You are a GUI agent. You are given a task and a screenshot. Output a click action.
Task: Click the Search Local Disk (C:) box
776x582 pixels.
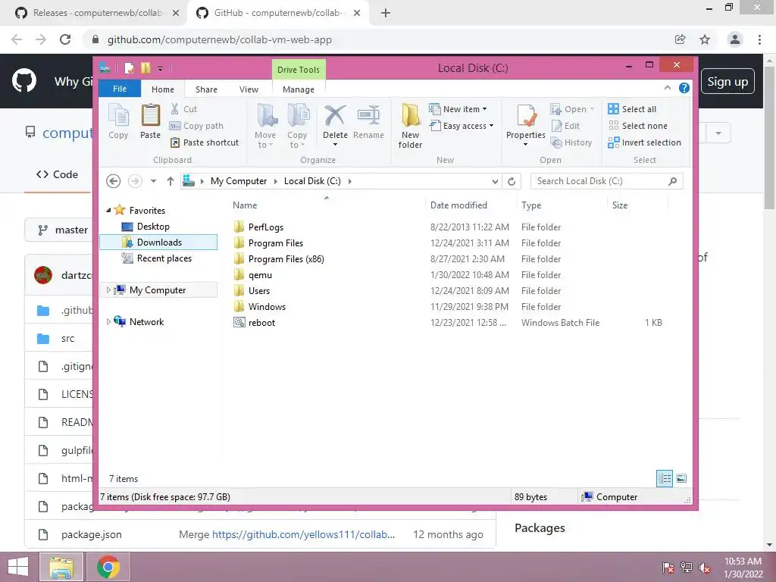607,181
